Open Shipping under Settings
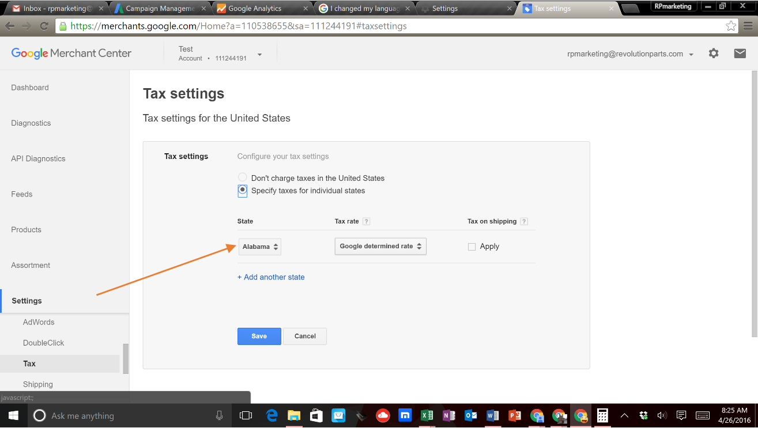Screen dimensions: 758x428 click(x=38, y=384)
